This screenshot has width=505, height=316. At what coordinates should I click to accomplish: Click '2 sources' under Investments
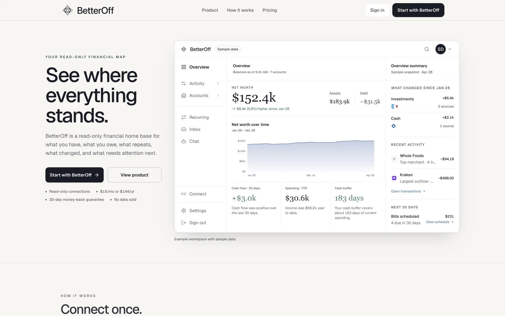click(446, 106)
